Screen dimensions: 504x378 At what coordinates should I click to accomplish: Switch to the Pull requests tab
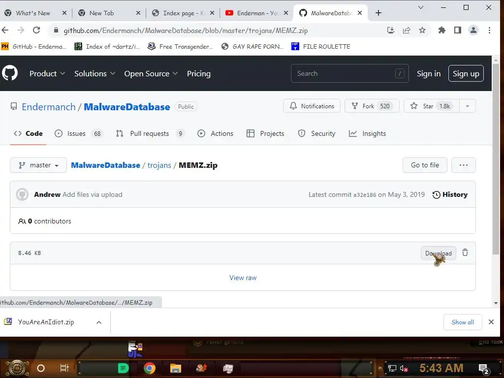coord(151,133)
